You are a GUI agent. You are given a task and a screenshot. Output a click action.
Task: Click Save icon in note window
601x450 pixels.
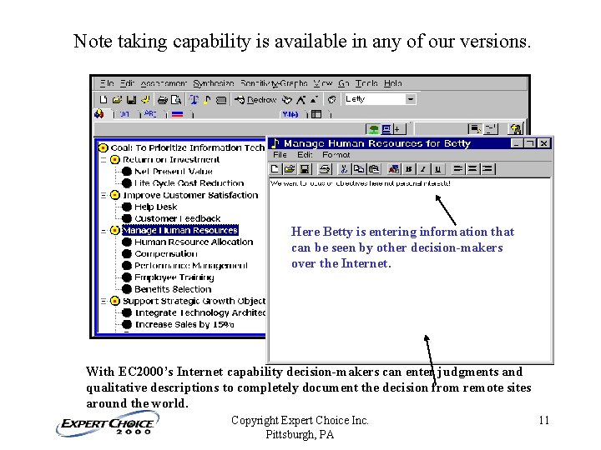point(305,168)
